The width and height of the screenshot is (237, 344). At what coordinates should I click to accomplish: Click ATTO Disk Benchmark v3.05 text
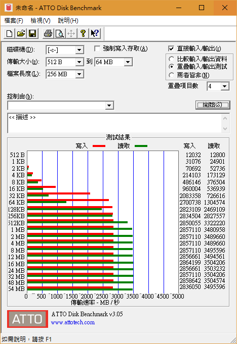(87, 314)
